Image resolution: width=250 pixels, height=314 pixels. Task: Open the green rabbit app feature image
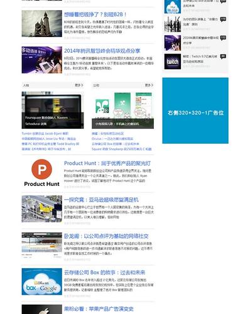click(122, 110)
